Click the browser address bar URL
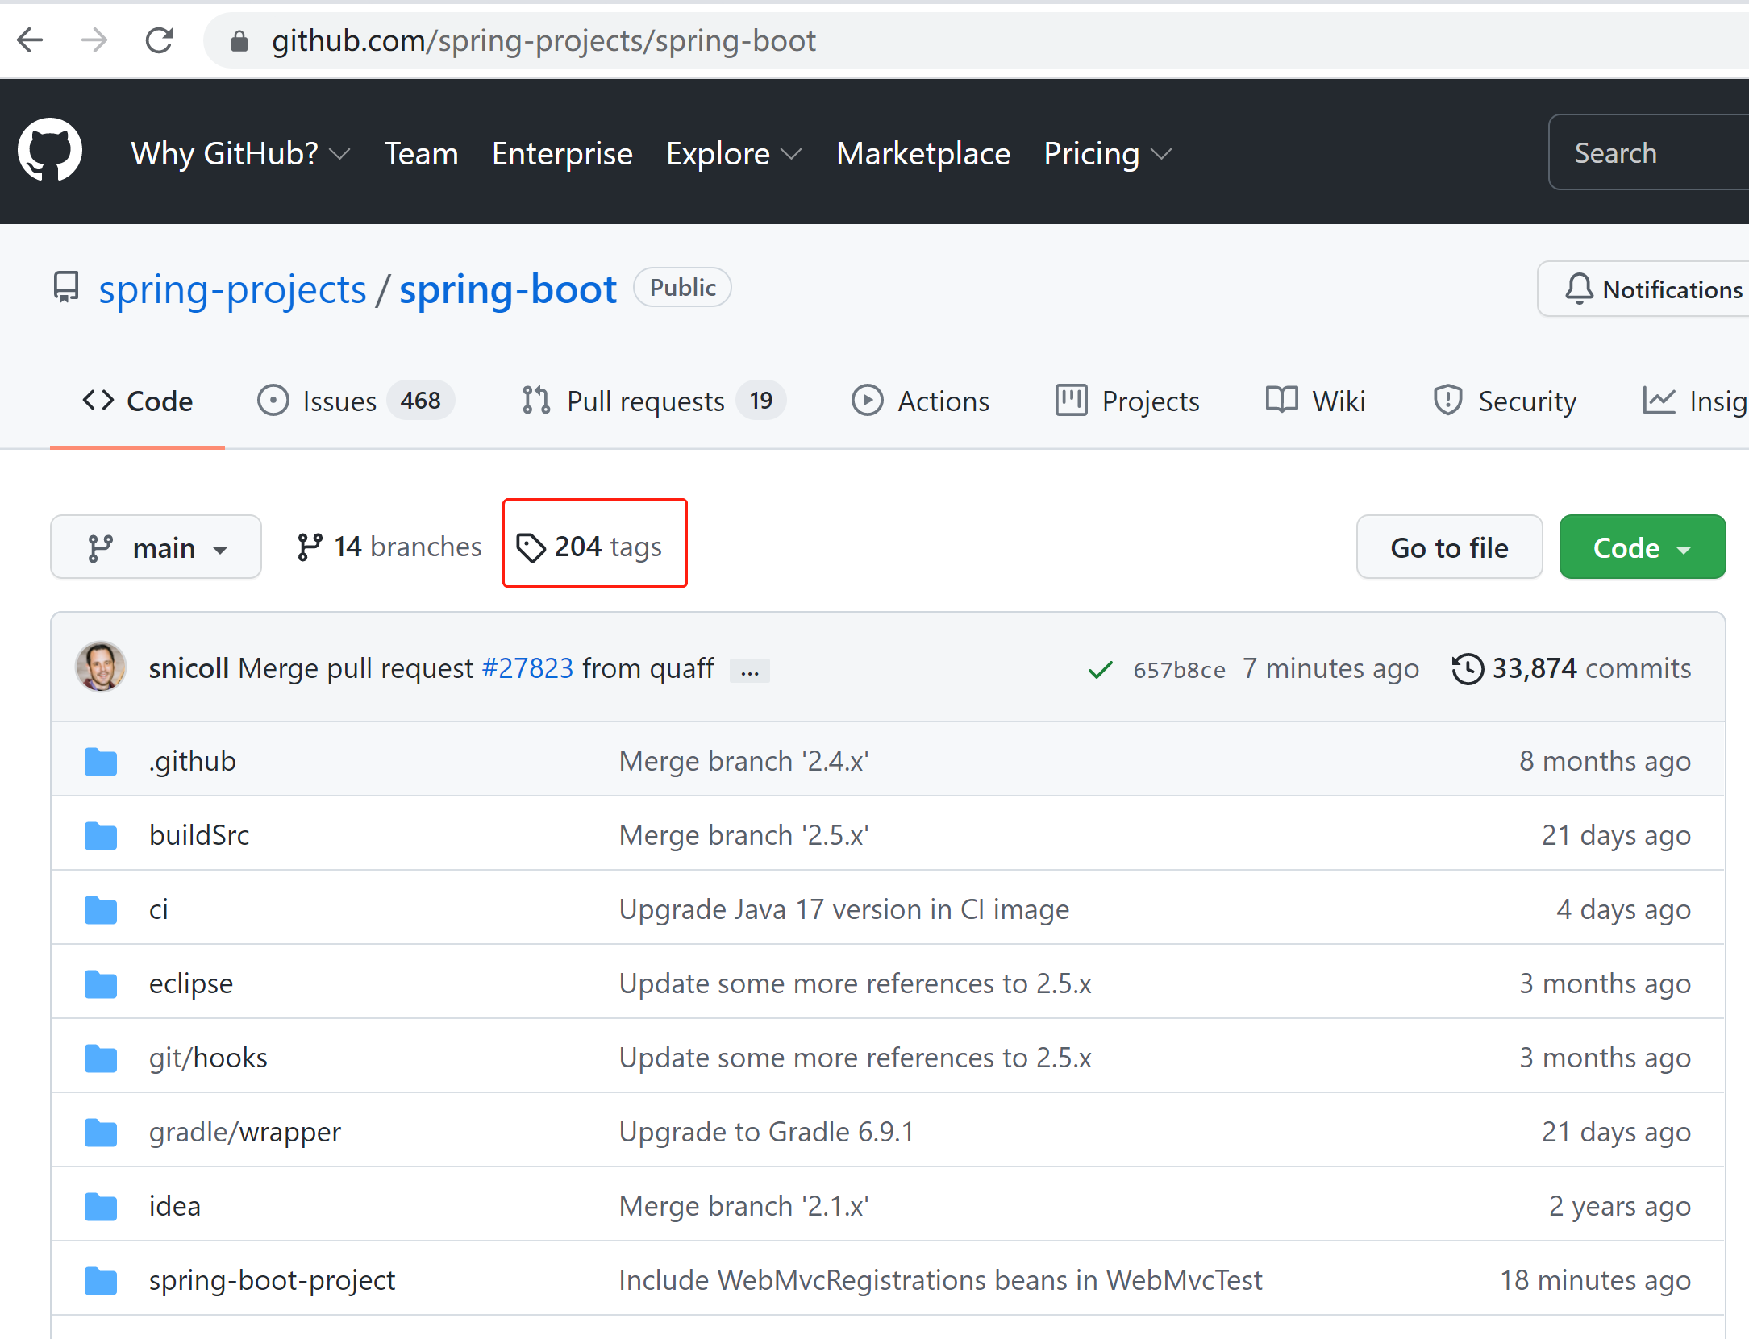The image size is (1749, 1339). tap(543, 41)
